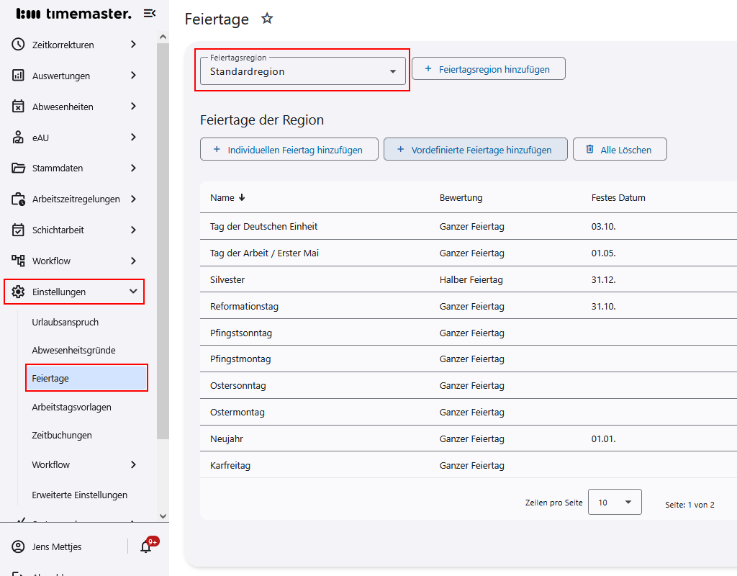The width and height of the screenshot is (737, 576).
Task: Collapse the Einstellungen menu section
Action: pyautogui.click(x=132, y=292)
